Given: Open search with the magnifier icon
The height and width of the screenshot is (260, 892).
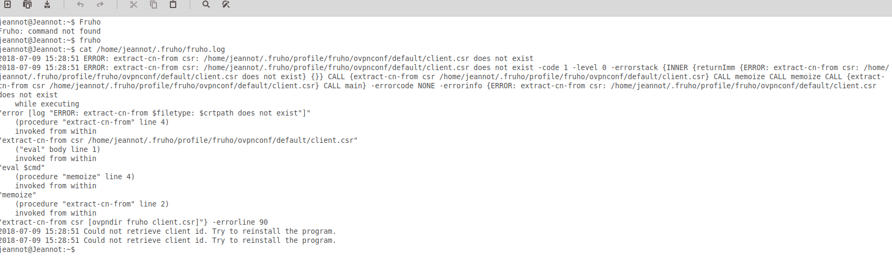Looking at the screenshot, I should (x=206, y=4).
